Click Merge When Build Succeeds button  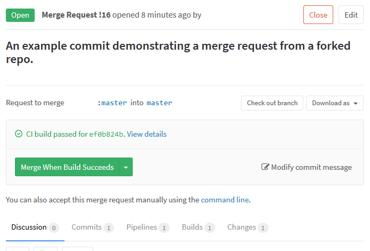tap(67, 167)
